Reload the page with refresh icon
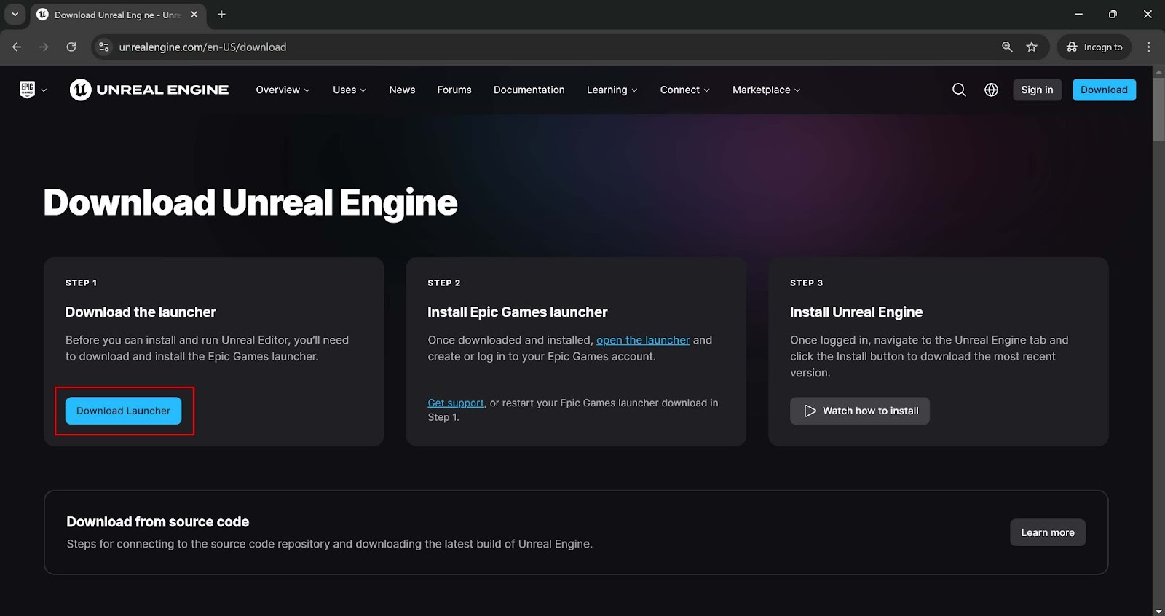Viewport: 1165px width, 616px height. point(71,47)
